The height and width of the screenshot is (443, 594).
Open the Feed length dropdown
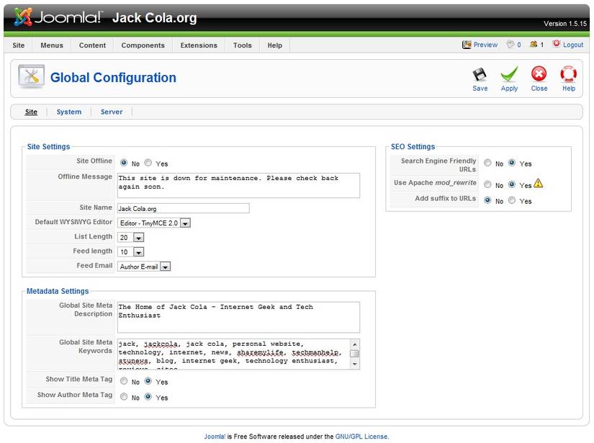tap(131, 252)
